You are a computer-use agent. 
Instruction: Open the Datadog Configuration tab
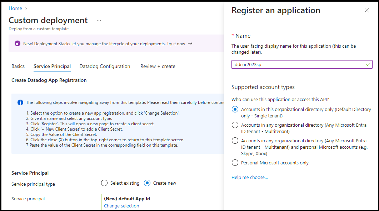click(x=105, y=66)
